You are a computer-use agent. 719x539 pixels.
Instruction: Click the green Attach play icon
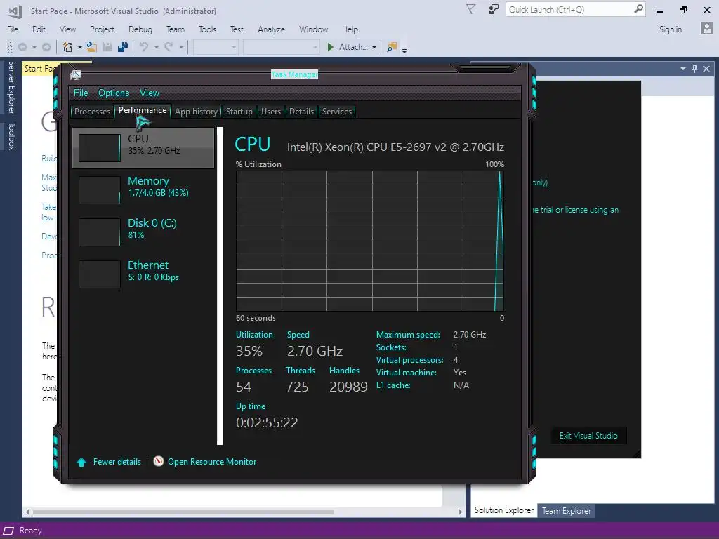(330, 47)
